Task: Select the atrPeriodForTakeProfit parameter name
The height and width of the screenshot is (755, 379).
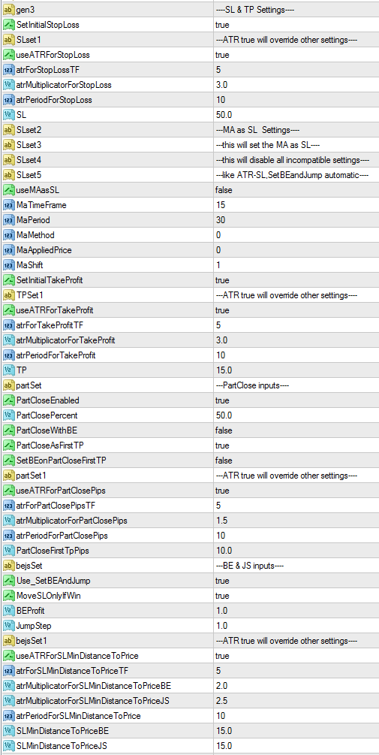Action: point(56,355)
